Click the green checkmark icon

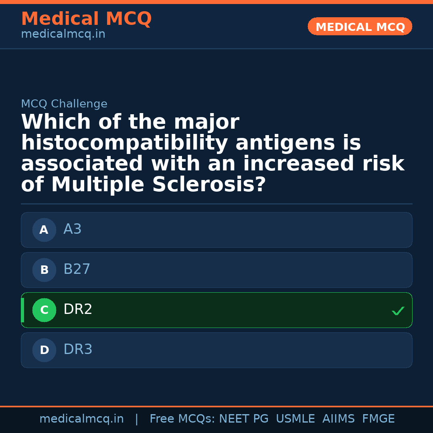tap(398, 311)
